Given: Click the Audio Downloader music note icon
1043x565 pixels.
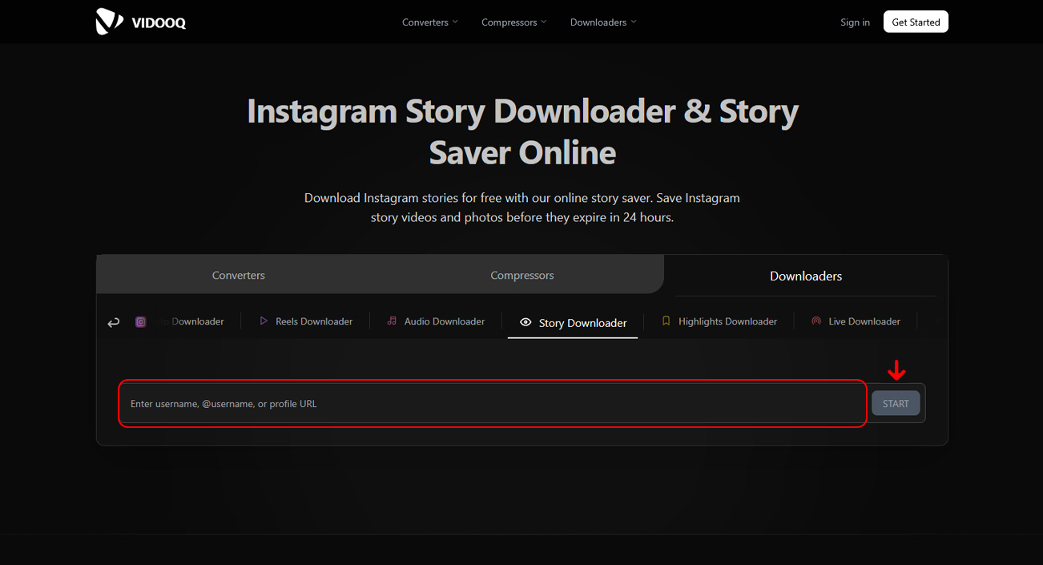Looking at the screenshot, I should (392, 321).
